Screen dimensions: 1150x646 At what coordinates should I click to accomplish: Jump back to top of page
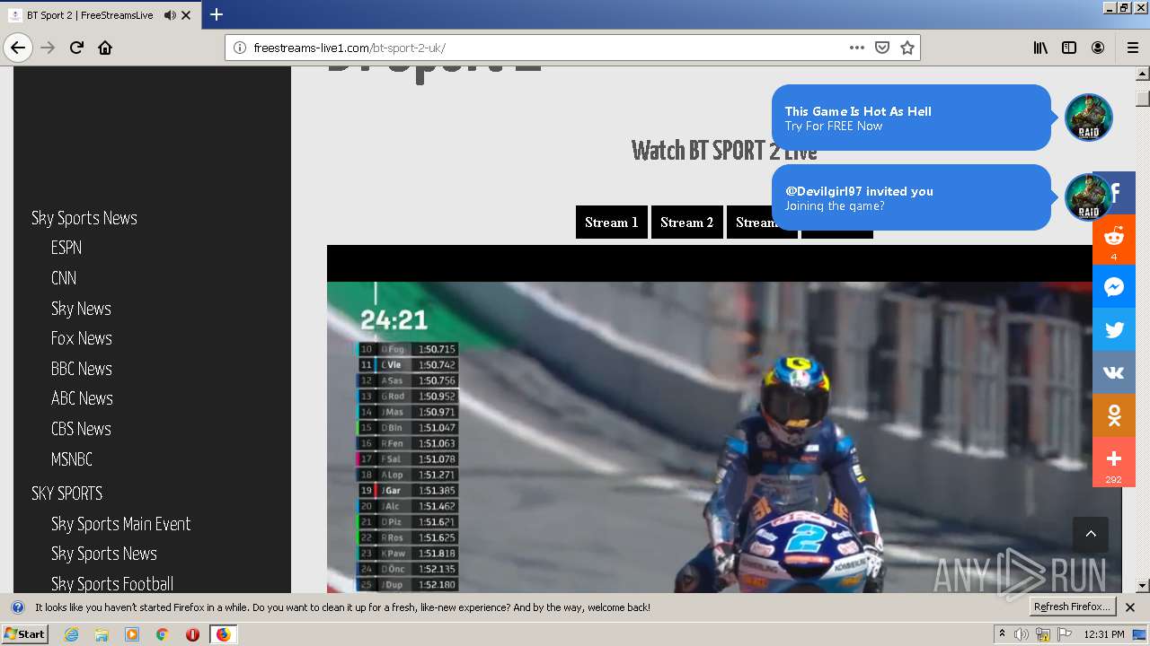pos(1091,534)
